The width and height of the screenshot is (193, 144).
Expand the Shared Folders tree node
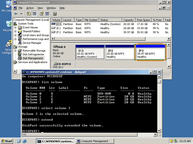(15, 31)
